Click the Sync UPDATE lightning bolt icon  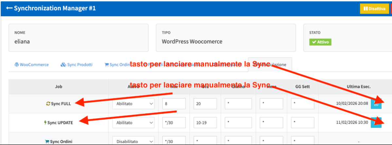point(45,123)
